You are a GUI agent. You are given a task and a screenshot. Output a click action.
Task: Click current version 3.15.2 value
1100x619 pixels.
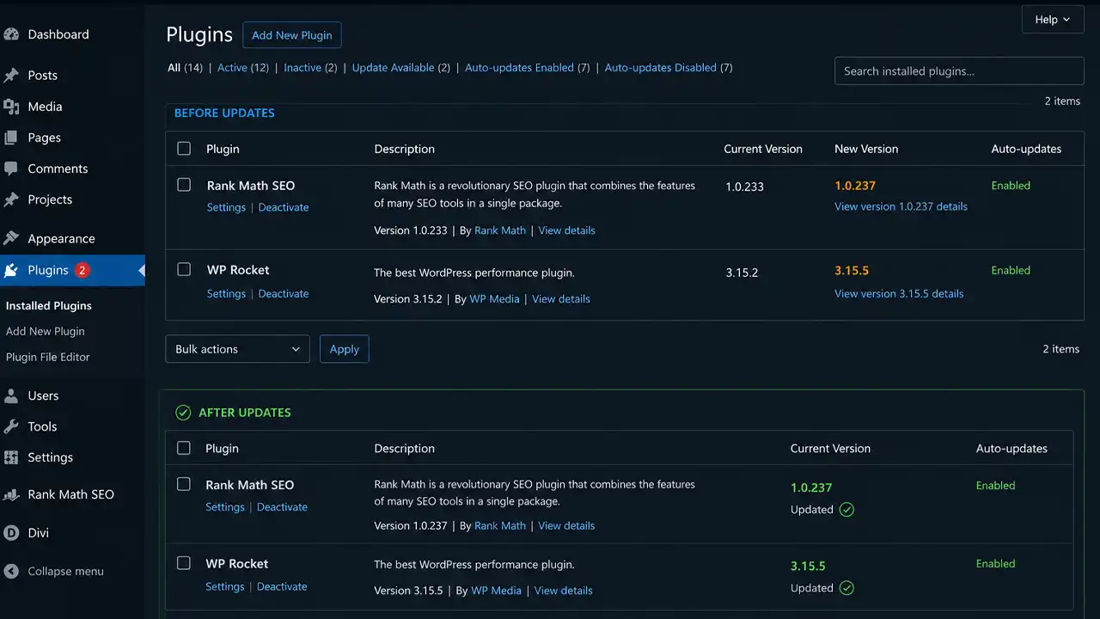click(x=742, y=273)
